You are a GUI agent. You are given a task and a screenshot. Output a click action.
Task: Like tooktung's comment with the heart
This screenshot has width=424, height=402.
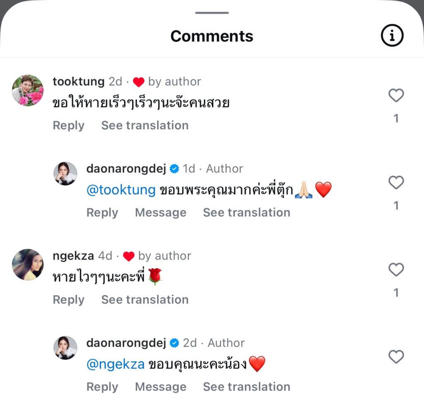396,96
